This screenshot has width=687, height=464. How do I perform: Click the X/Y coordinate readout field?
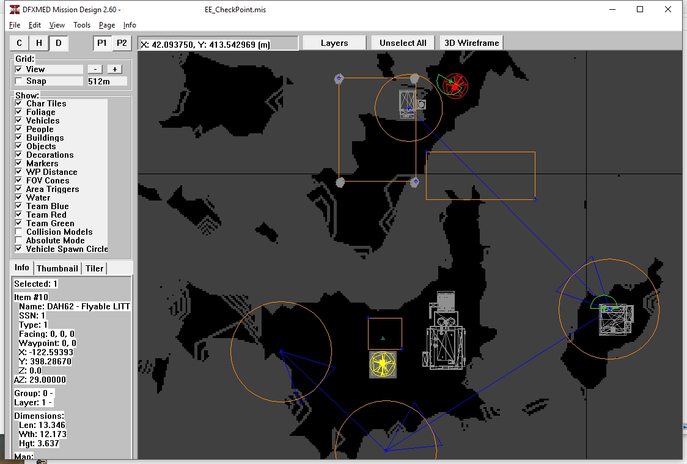pyautogui.click(x=218, y=44)
